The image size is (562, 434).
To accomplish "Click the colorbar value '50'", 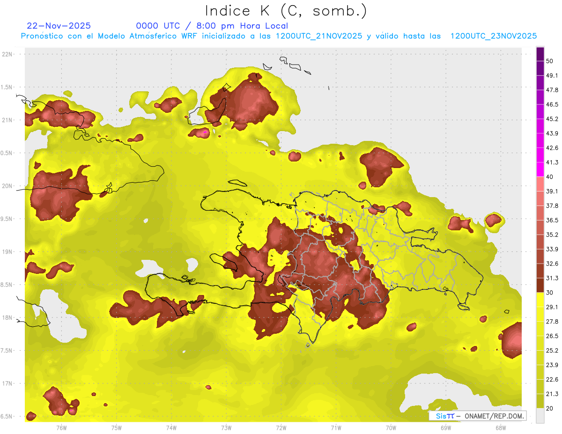I will (x=550, y=61).
